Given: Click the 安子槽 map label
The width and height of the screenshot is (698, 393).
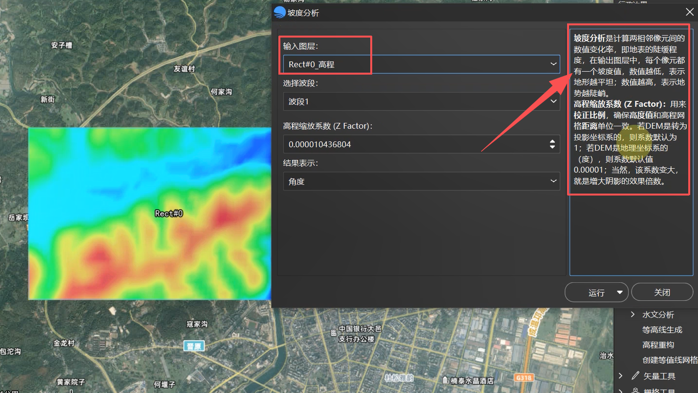Looking at the screenshot, I should pyautogui.click(x=62, y=45).
